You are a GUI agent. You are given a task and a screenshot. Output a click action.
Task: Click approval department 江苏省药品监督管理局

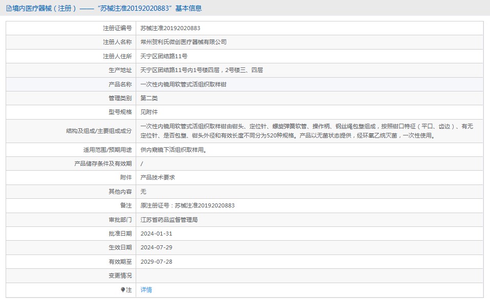[x=169, y=219]
